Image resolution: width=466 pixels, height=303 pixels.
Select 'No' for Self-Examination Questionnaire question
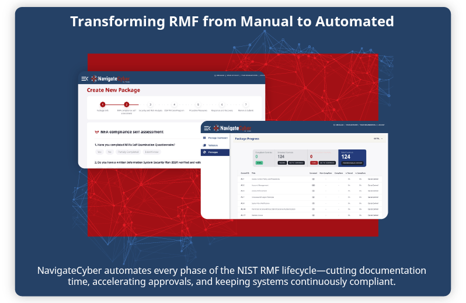[109, 151]
